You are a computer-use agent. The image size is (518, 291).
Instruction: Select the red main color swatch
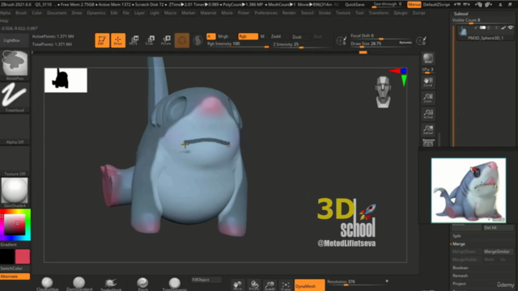point(23,256)
